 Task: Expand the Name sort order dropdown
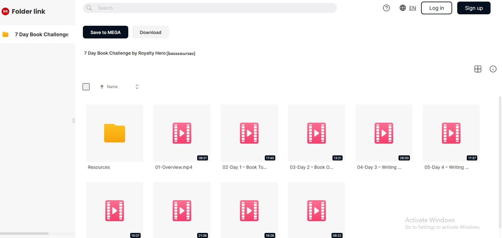tap(137, 87)
